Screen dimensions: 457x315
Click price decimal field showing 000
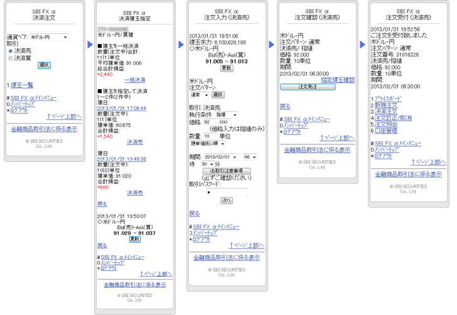click(x=225, y=122)
